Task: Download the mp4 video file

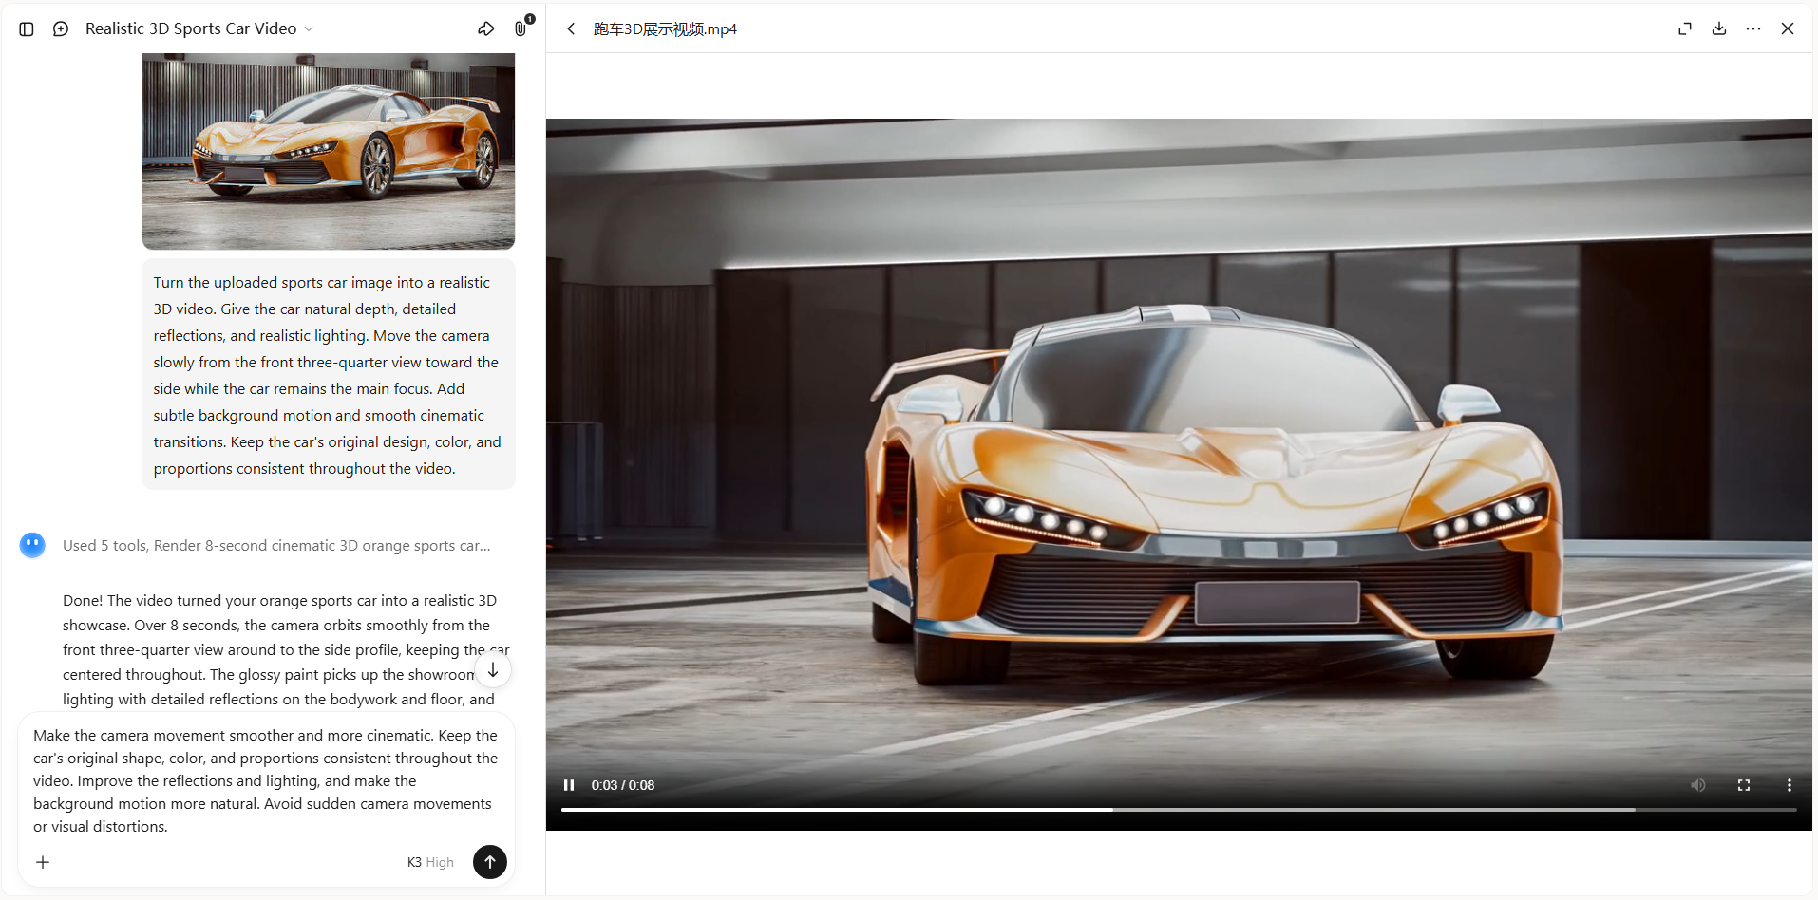Action: pyautogui.click(x=1719, y=28)
